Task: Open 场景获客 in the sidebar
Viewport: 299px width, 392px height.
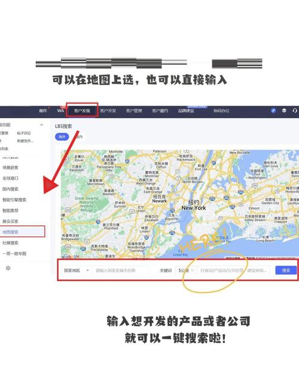Action: [11, 167]
